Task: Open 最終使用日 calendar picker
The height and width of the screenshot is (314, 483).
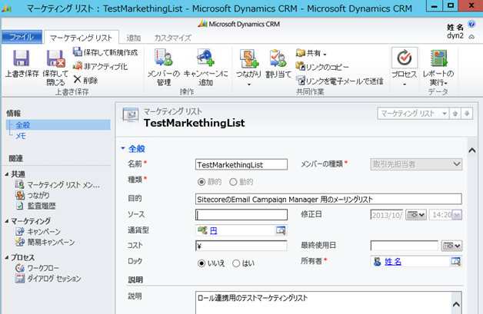Action: point(451,246)
